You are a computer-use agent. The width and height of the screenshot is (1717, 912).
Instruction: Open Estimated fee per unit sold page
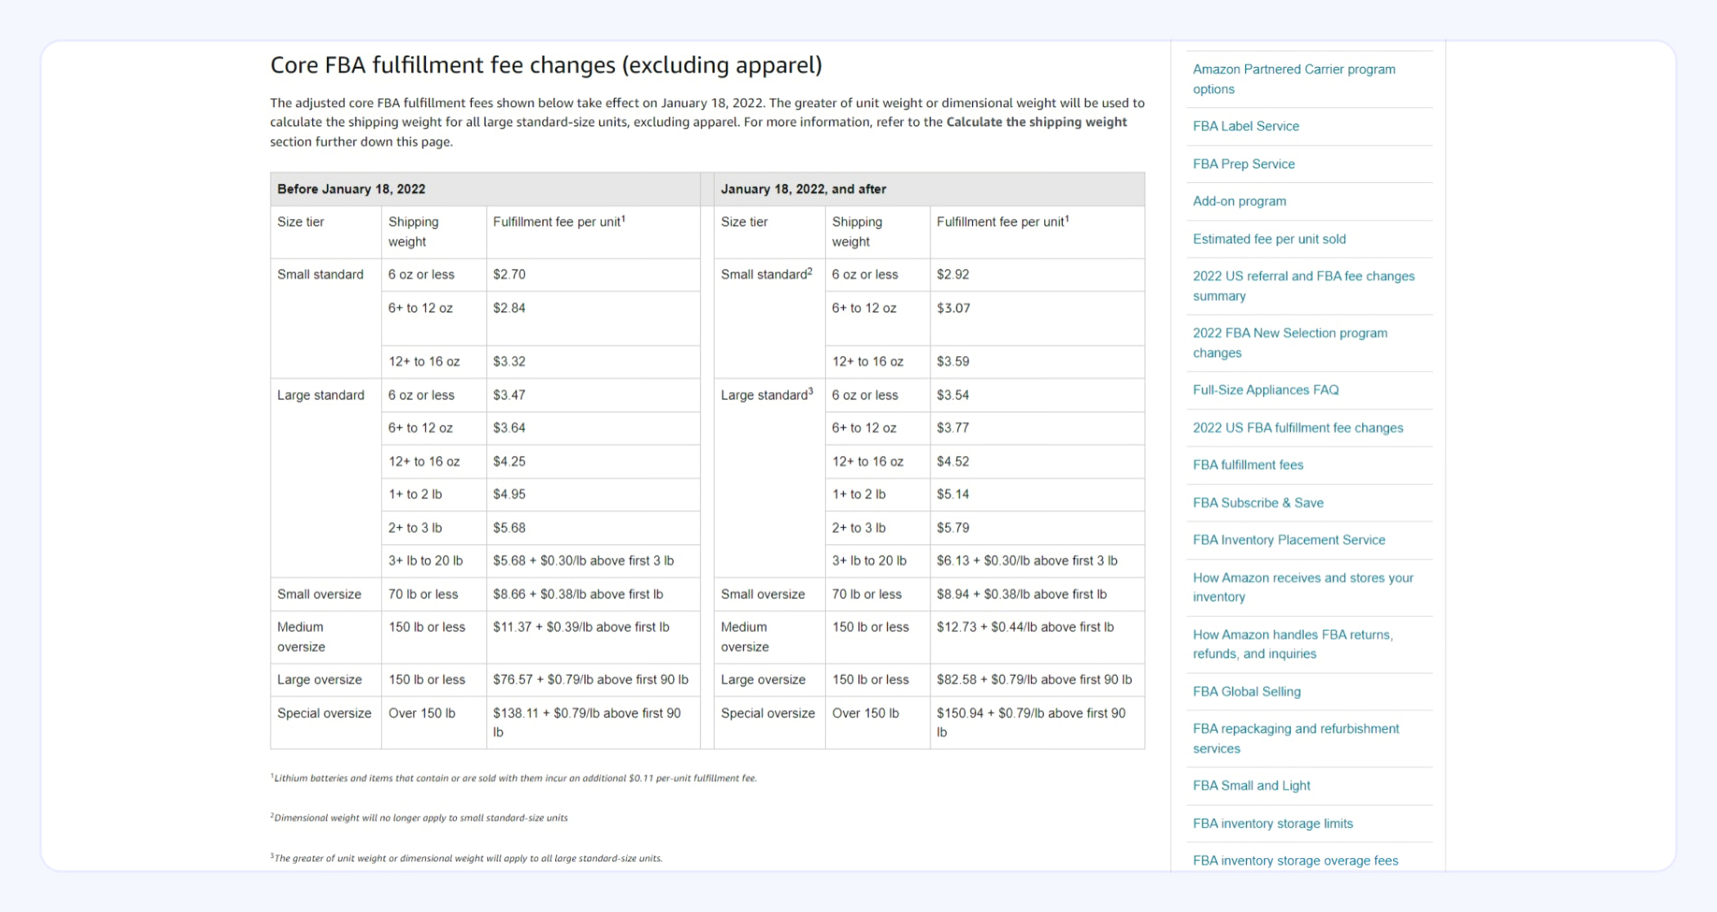(x=1270, y=238)
